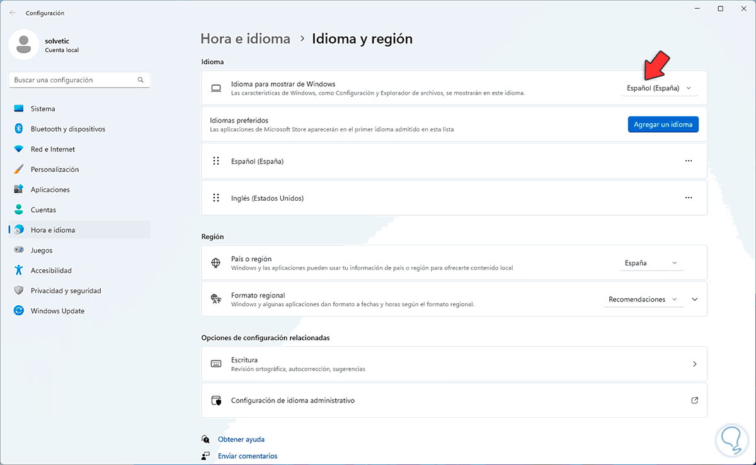This screenshot has height=465, width=756.
Task: Click the Bluetooth y dispositivos icon
Action: pos(19,129)
